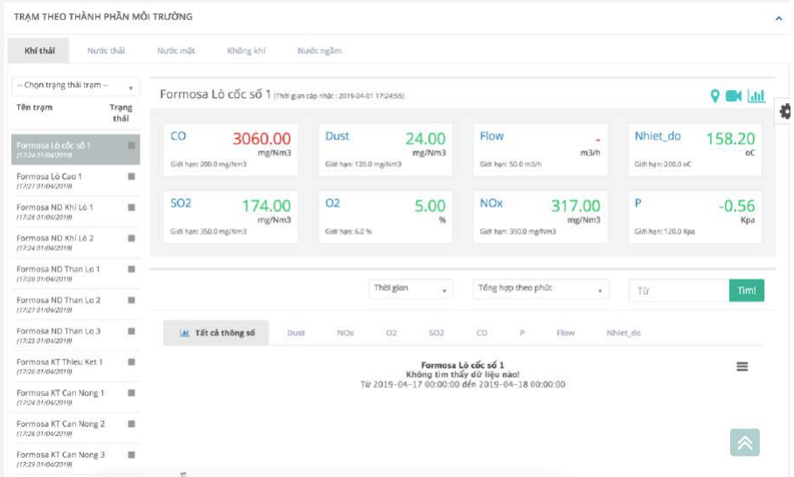Click status square for Formosa Lò cốc số 1
Viewport: 794px width, 477px height.
[131, 145]
